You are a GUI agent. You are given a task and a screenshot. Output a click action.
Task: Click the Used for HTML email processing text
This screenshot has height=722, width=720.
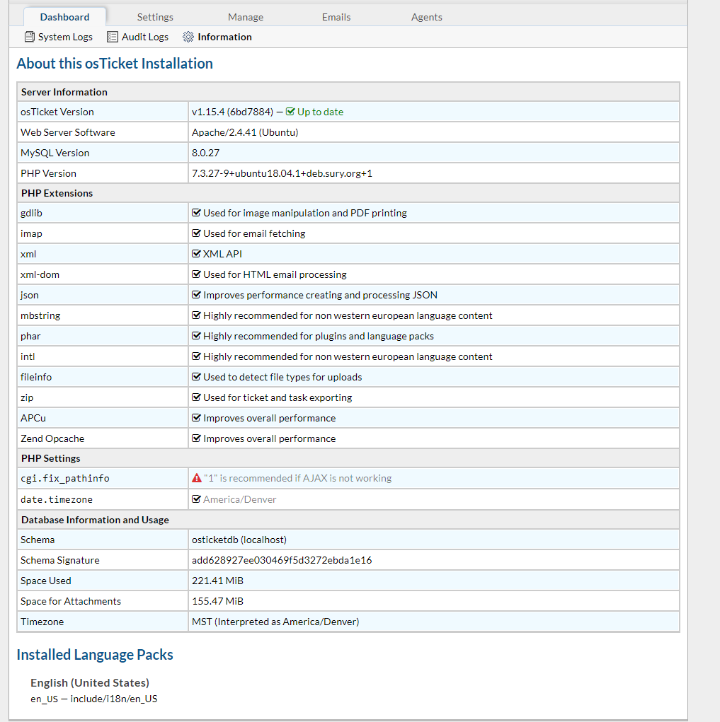(275, 275)
